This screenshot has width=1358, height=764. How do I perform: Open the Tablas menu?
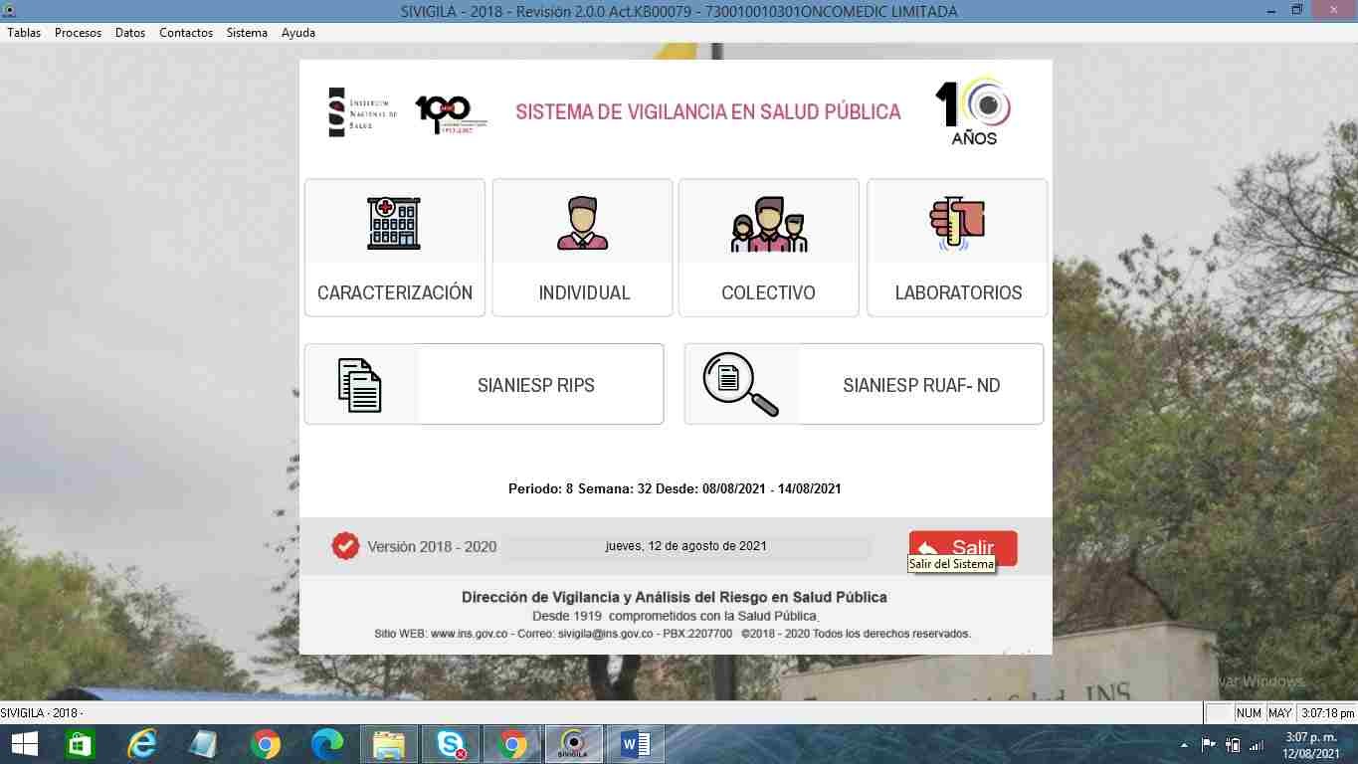tap(24, 33)
